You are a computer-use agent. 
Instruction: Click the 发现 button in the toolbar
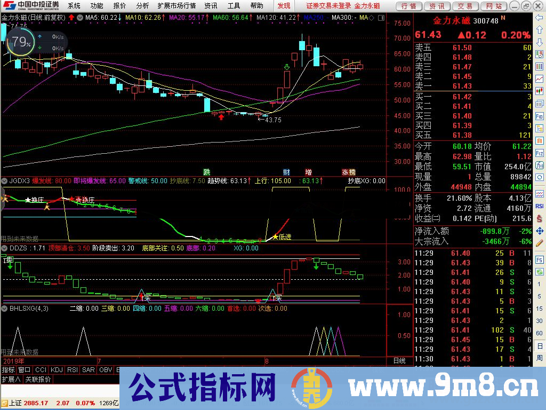point(283,6)
